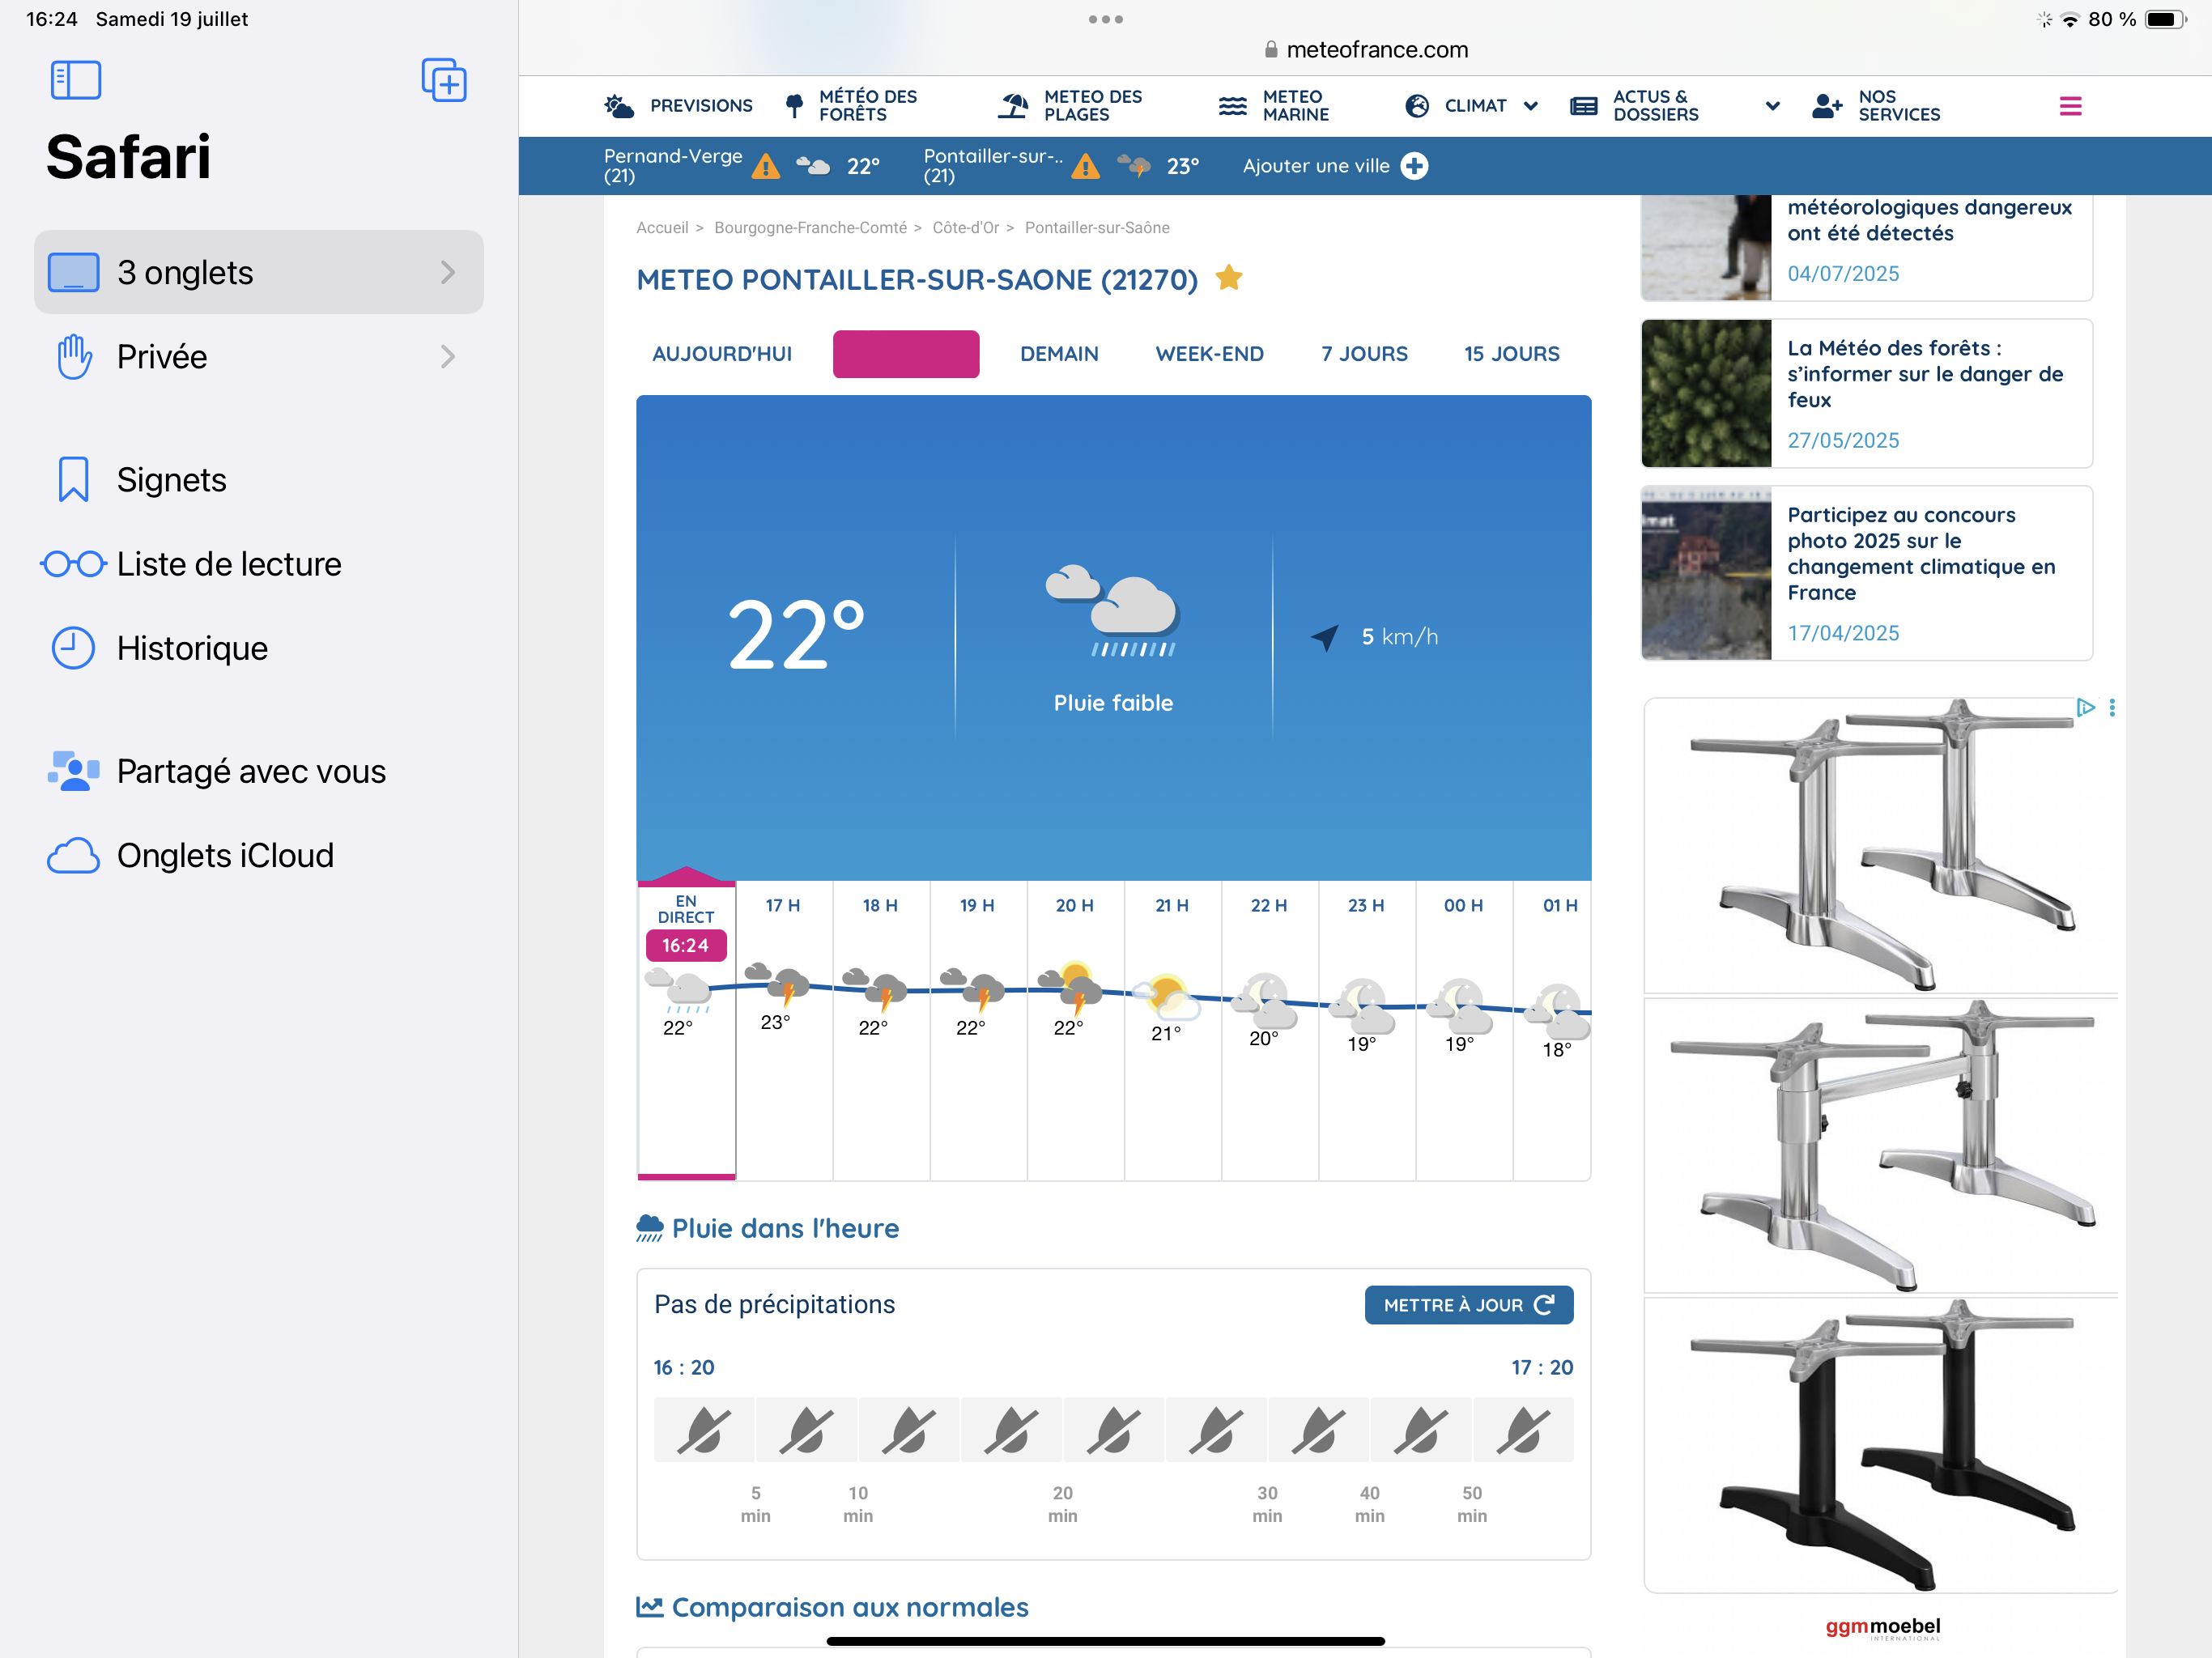Click the AdChoices ad icon
Viewport: 2212px width, 1658px height.
click(2085, 708)
